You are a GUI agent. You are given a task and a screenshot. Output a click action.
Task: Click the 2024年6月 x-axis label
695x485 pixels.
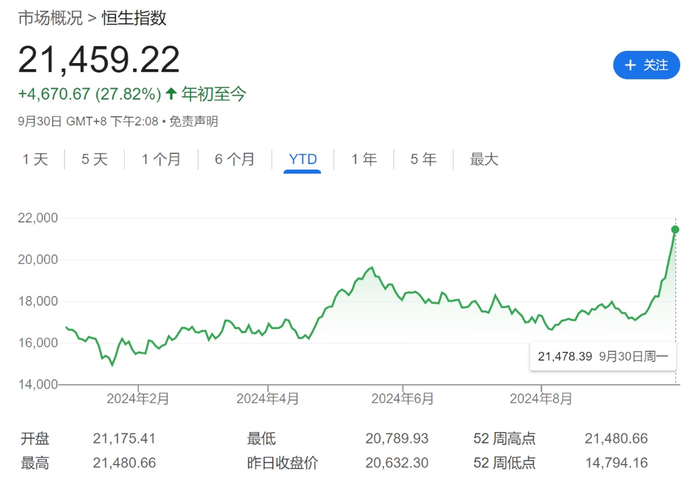[402, 399]
